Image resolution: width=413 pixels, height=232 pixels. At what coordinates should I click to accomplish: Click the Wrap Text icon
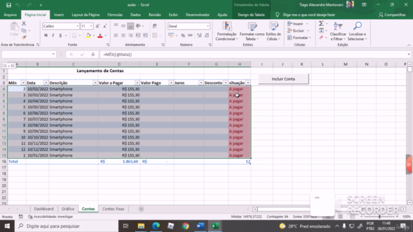155,26
